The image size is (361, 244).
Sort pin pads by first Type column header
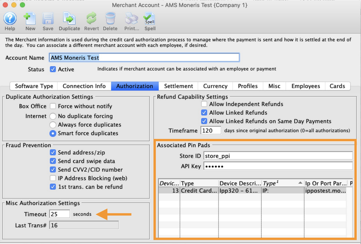coord(199,183)
